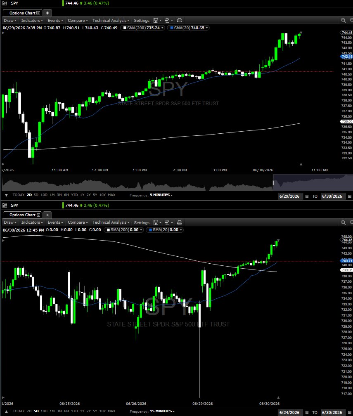Screen dimensions: 353x416
Task: Open the Compare menu in top chart
Action: point(78,21)
